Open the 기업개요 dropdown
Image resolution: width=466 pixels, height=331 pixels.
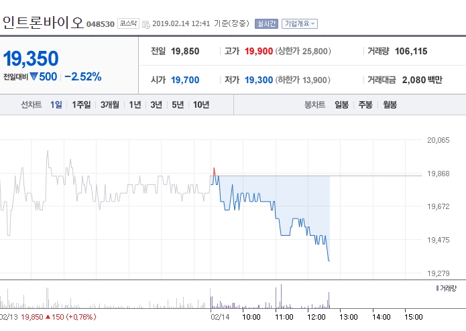300,23
